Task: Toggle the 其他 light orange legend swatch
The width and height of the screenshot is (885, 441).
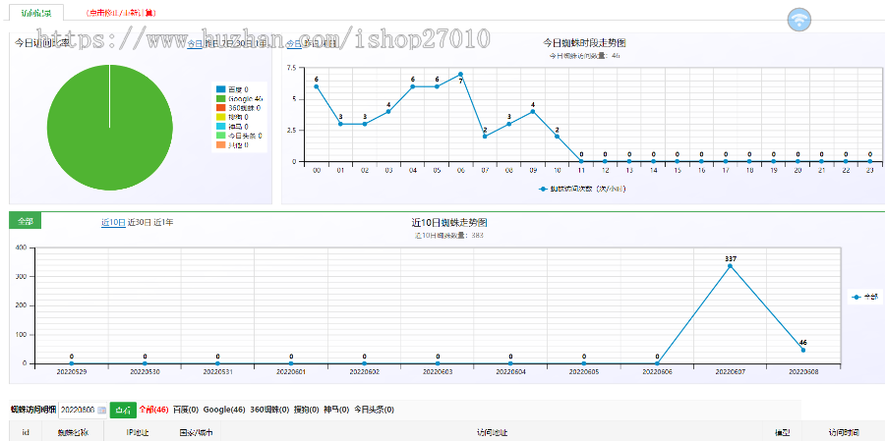Action: click(x=220, y=145)
